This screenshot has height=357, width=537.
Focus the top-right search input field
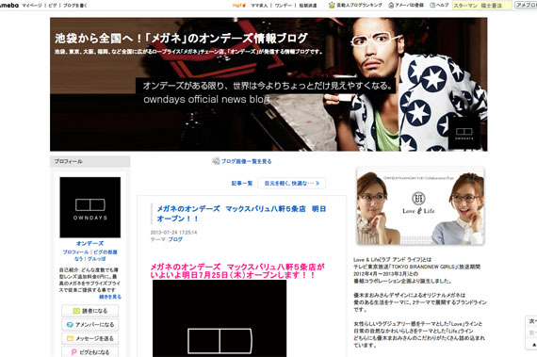(482, 6)
